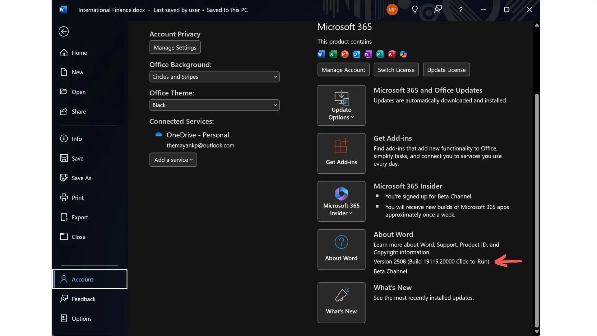Click the Word product icon
Screen dimensions: 597x336
pos(321,54)
